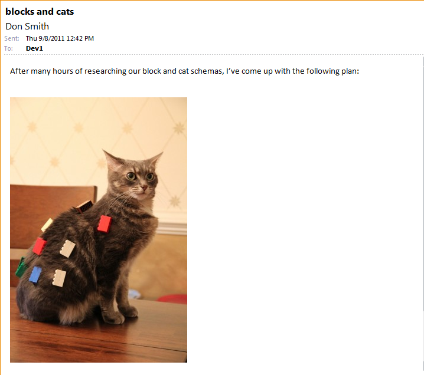The height and width of the screenshot is (375, 424).
Task: Click the brown block on cat's back
Action: (x=84, y=206)
